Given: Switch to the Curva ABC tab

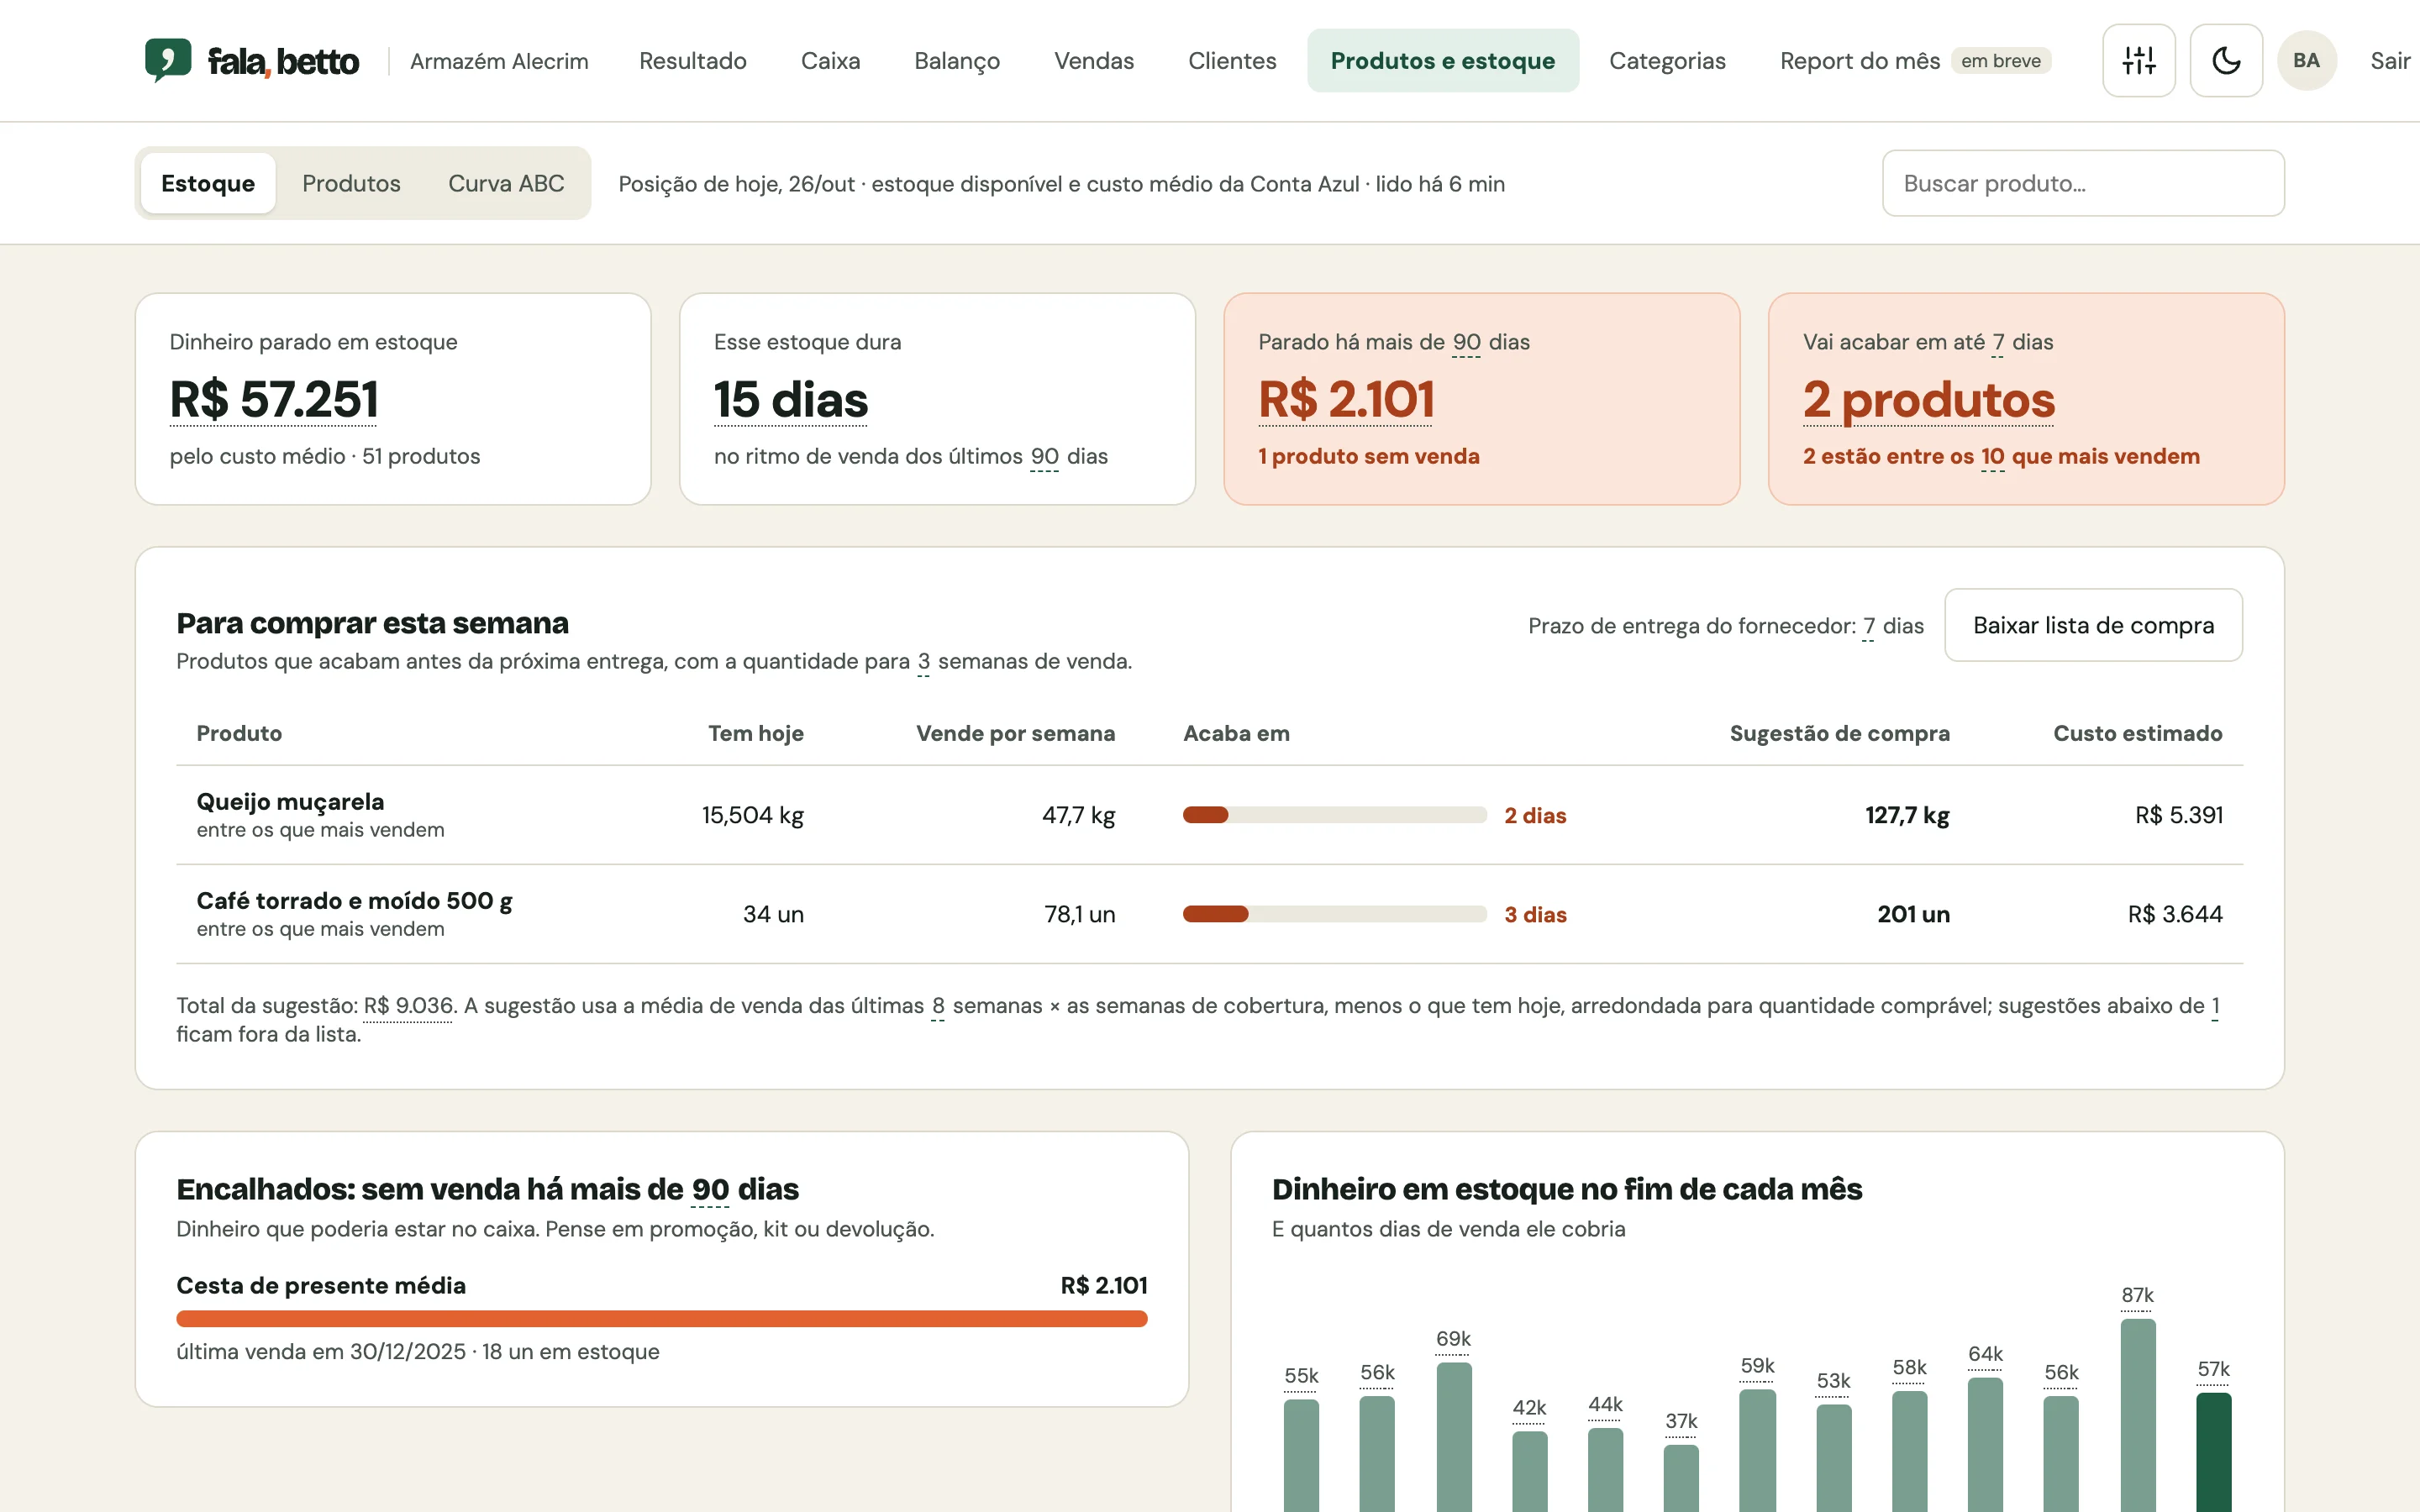Looking at the screenshot, I should (506, 183).
